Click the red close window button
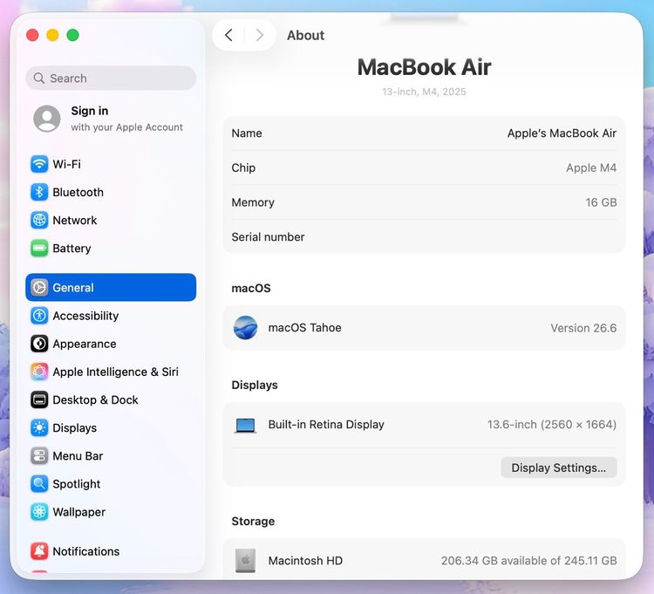 point(32,35)
